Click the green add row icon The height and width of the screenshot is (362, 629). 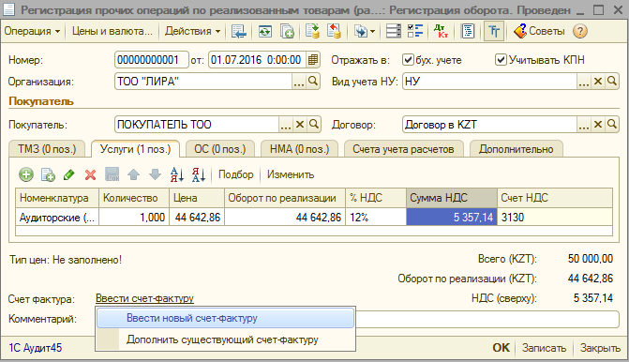tap(26, 175)
